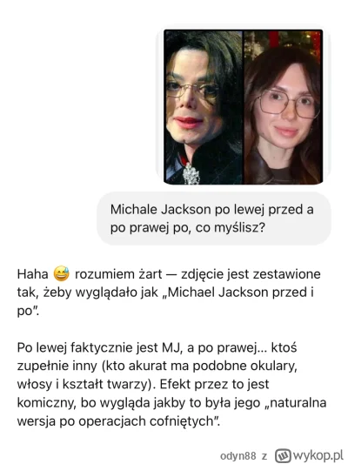Tap the hexagonal glasses in the right photo
Screen dimensions: 348x464
pyautogui.click(x=288, y=104)
